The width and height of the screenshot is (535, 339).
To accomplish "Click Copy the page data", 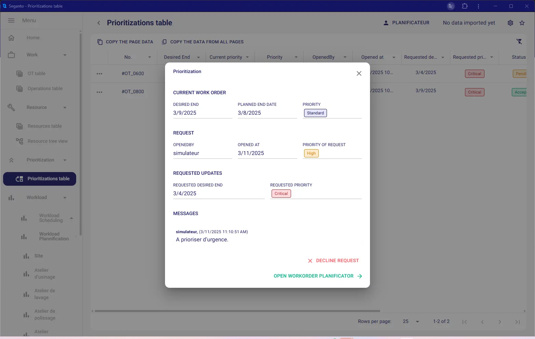I will (x=125, y=42).
